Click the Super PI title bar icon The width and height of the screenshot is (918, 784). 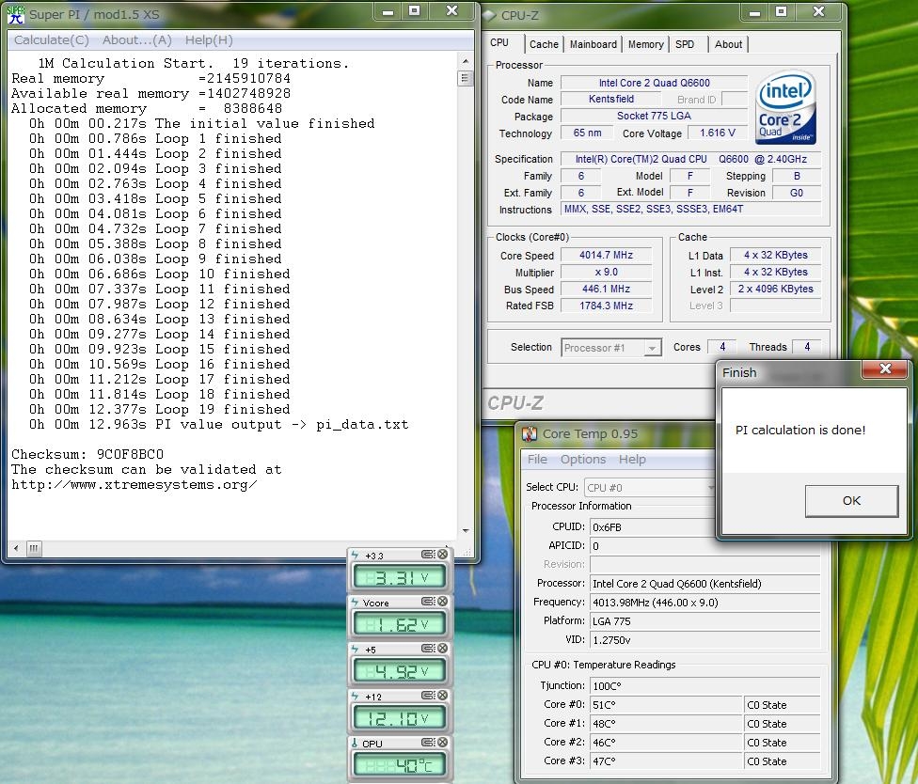[16, 14]
